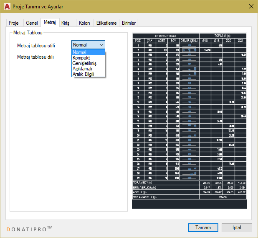Select the Metraj tab

pyautogui.click(x=50, y=23)
